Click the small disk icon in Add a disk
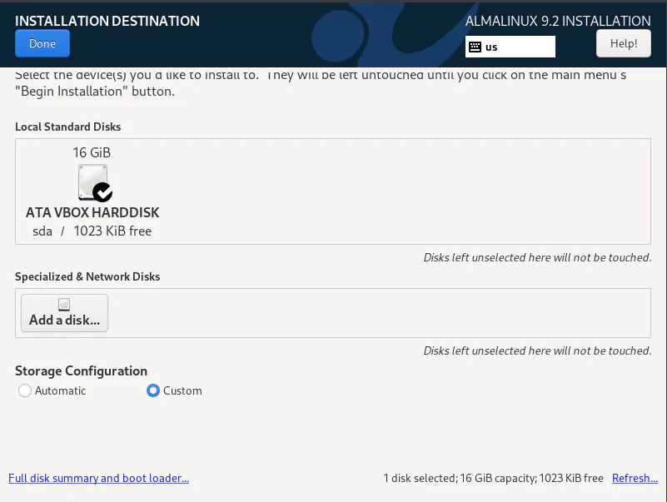Screen dimensions: 667x502 [64, 304]
